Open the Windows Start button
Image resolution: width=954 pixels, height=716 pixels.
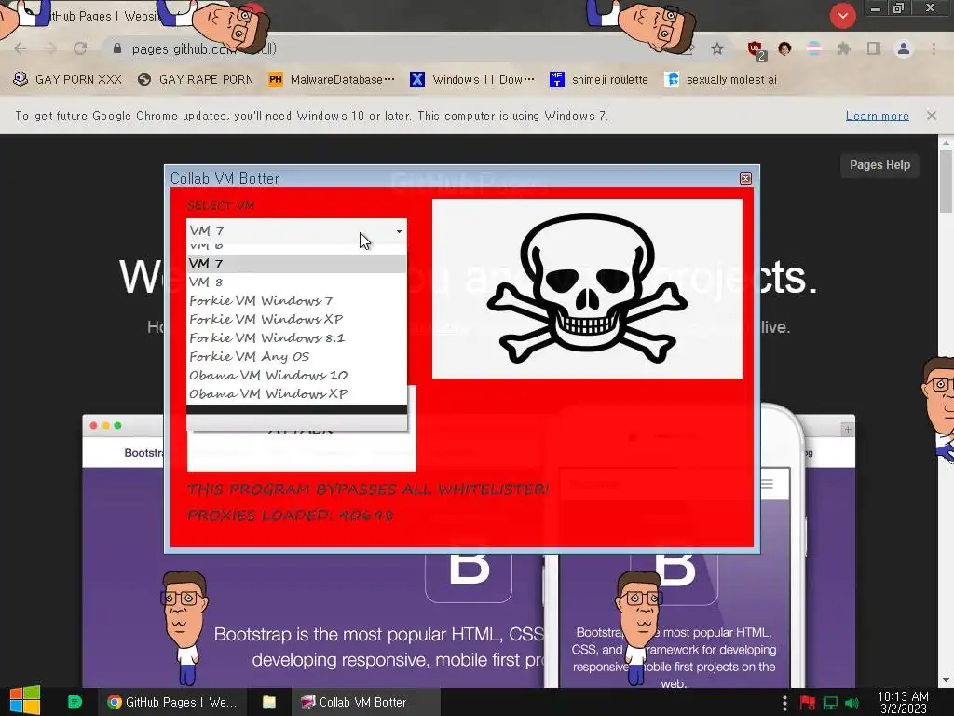tap(25, 701)
